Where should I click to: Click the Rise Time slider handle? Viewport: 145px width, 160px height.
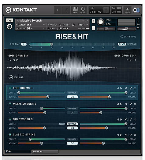click(x=52, y=44)
